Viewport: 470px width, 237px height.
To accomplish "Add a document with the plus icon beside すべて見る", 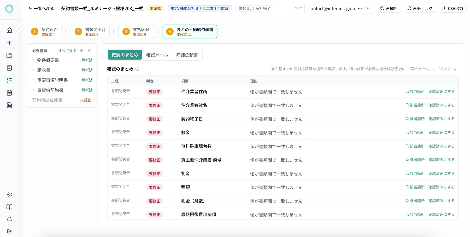I will coord(81,51).
